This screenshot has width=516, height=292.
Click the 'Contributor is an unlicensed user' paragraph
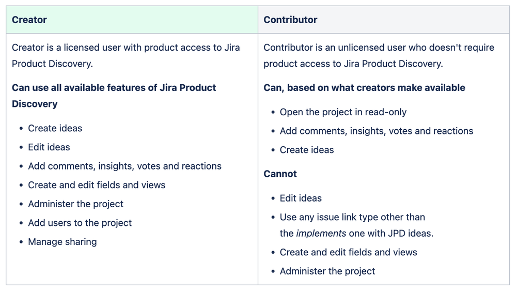(x=379, y=55)
